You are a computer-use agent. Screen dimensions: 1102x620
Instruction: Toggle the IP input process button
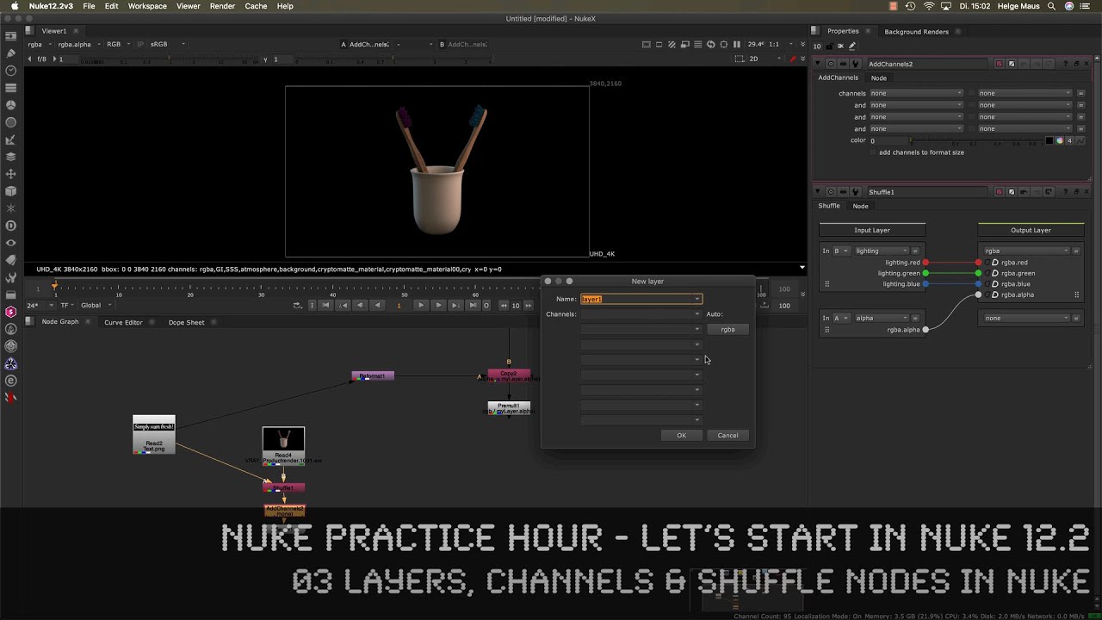coord(141,44)
